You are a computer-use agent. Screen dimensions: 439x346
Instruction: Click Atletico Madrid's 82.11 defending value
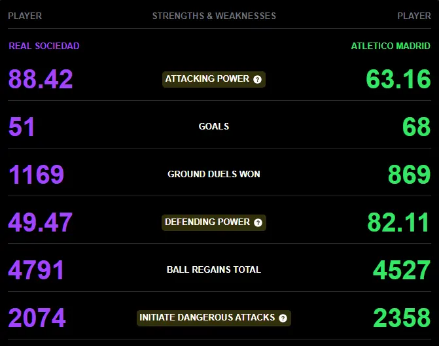coord(398,222)
